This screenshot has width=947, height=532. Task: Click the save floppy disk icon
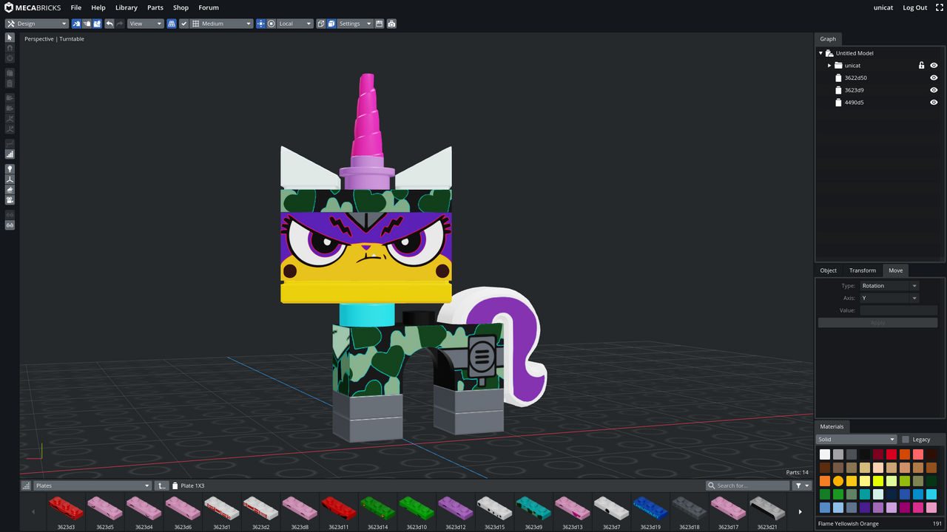[380, 24]
